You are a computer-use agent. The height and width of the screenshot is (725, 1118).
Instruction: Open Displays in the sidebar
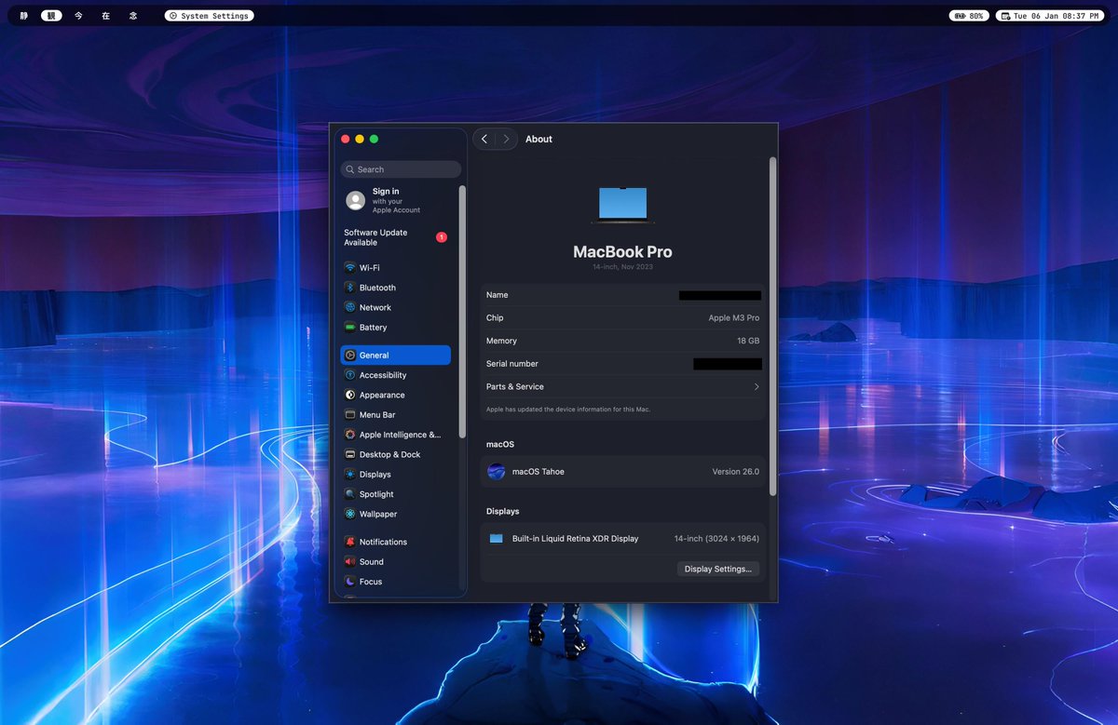pyautogui.click(x=395, y=475)
